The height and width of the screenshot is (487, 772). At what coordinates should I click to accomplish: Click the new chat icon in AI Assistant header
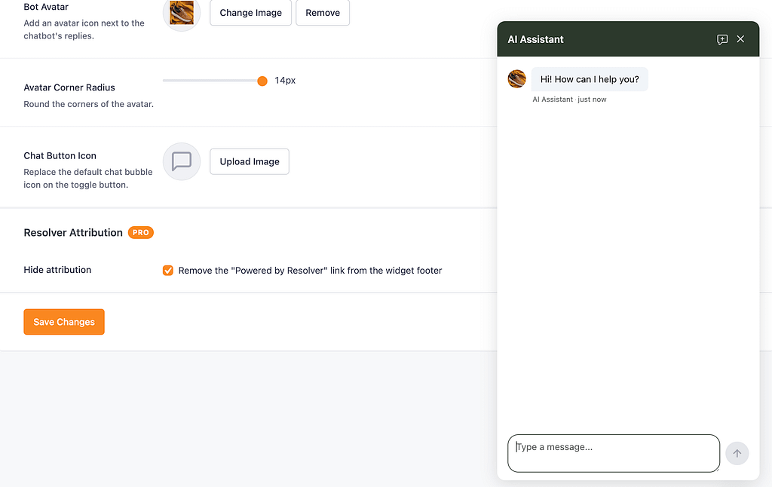pos(721,39)
